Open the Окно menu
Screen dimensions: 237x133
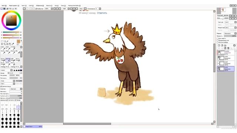pos(63,6)
